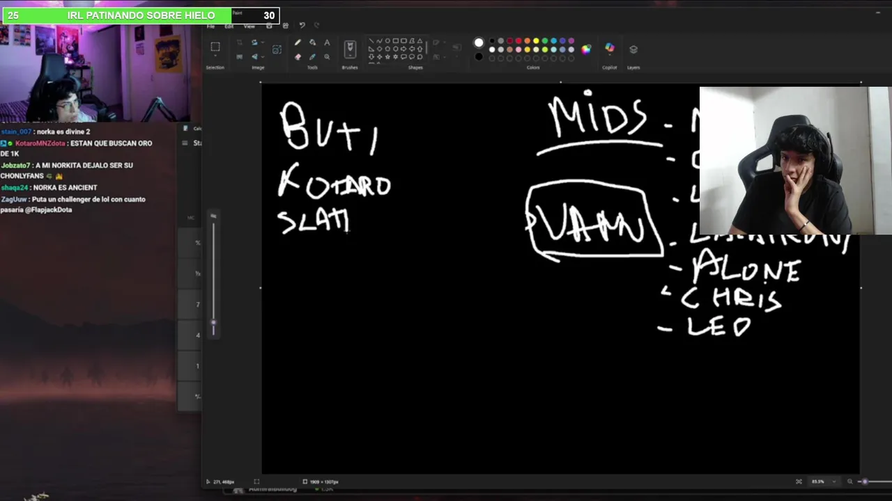This screenshot has width=892, height=501.
Task: Select the Text tool
Action: click(x=327, y=42)
